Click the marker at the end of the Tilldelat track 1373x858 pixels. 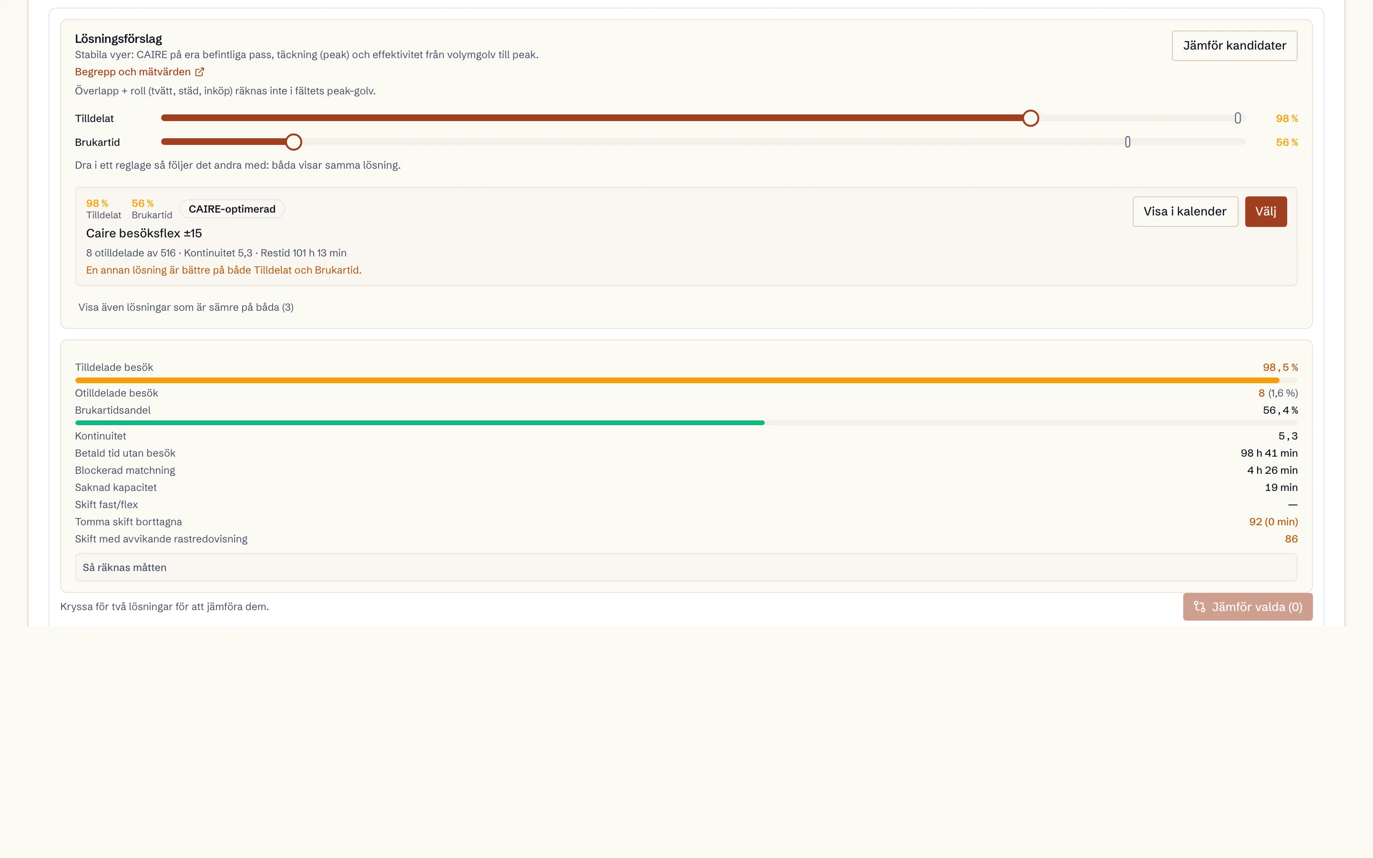tap(1238, 118)
